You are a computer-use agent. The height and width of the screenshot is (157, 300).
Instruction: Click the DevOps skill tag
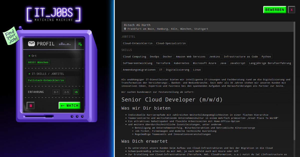(154, 57)
